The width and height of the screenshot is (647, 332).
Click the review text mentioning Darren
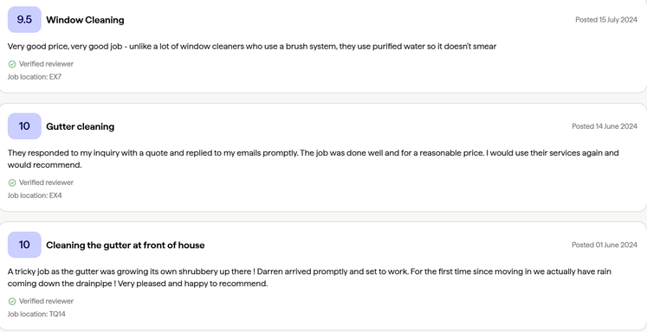(x=309, y=278)
